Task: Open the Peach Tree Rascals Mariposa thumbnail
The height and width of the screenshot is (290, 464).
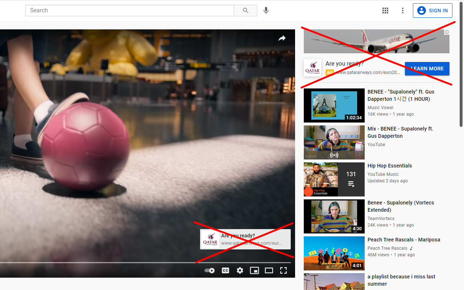Action: click(334, 253)
